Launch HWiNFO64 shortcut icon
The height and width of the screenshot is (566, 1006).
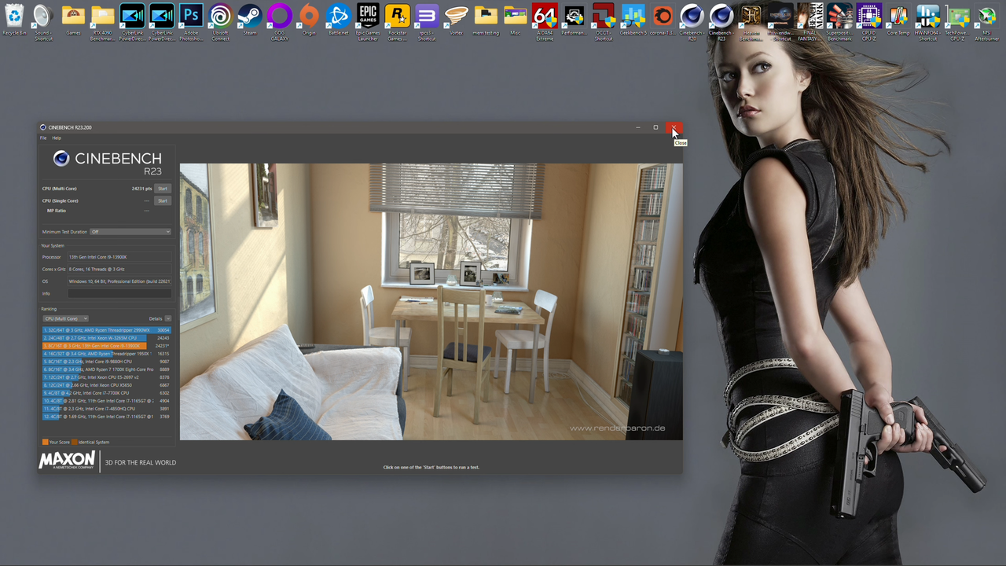click(927, 22)
